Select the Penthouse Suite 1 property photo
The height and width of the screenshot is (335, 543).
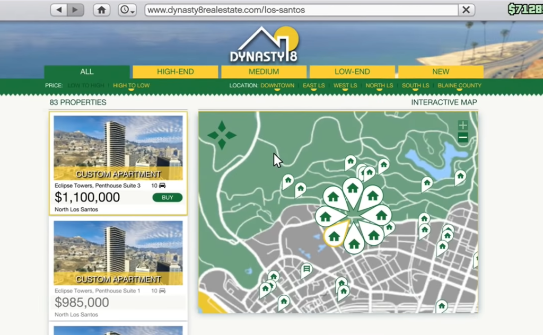118,253
